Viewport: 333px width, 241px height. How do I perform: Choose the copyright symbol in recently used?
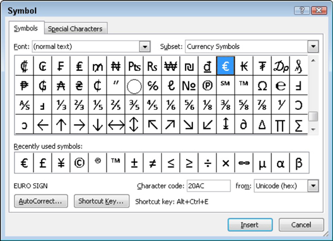point(79,163)
